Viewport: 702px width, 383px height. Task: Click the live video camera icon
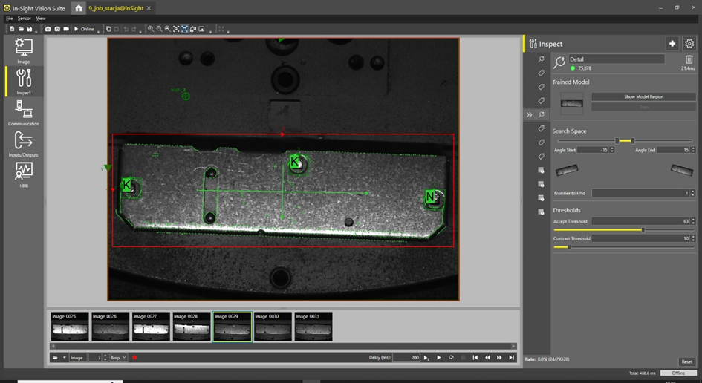click(x=66, y=29)
